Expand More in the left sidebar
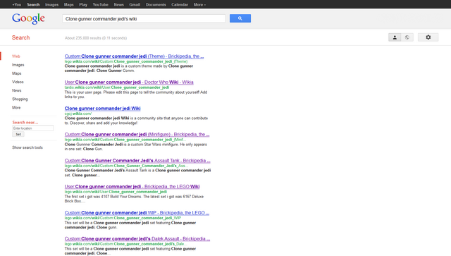 [16, 107]
